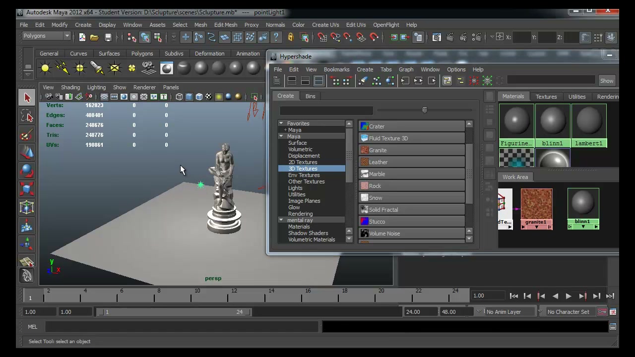The width and height of the screenshot is (635, 357).
Task: Open the Create UVs menu
Action: click(x=325, y=25)
